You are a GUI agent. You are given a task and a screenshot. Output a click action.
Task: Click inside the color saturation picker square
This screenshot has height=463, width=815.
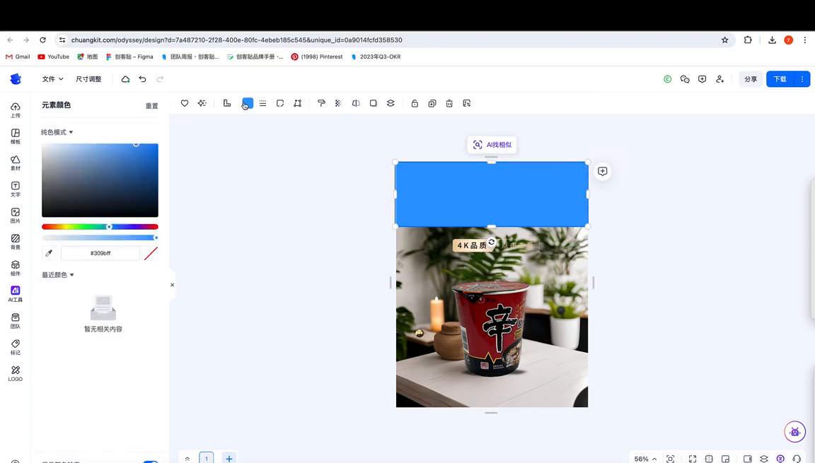coord(100,180)
